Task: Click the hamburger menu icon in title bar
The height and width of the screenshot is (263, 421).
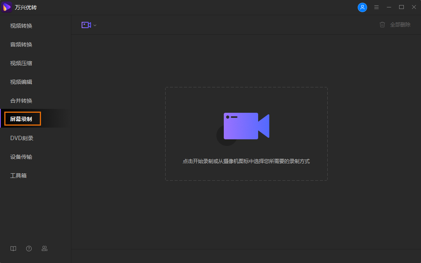Action: pos(376,7)
